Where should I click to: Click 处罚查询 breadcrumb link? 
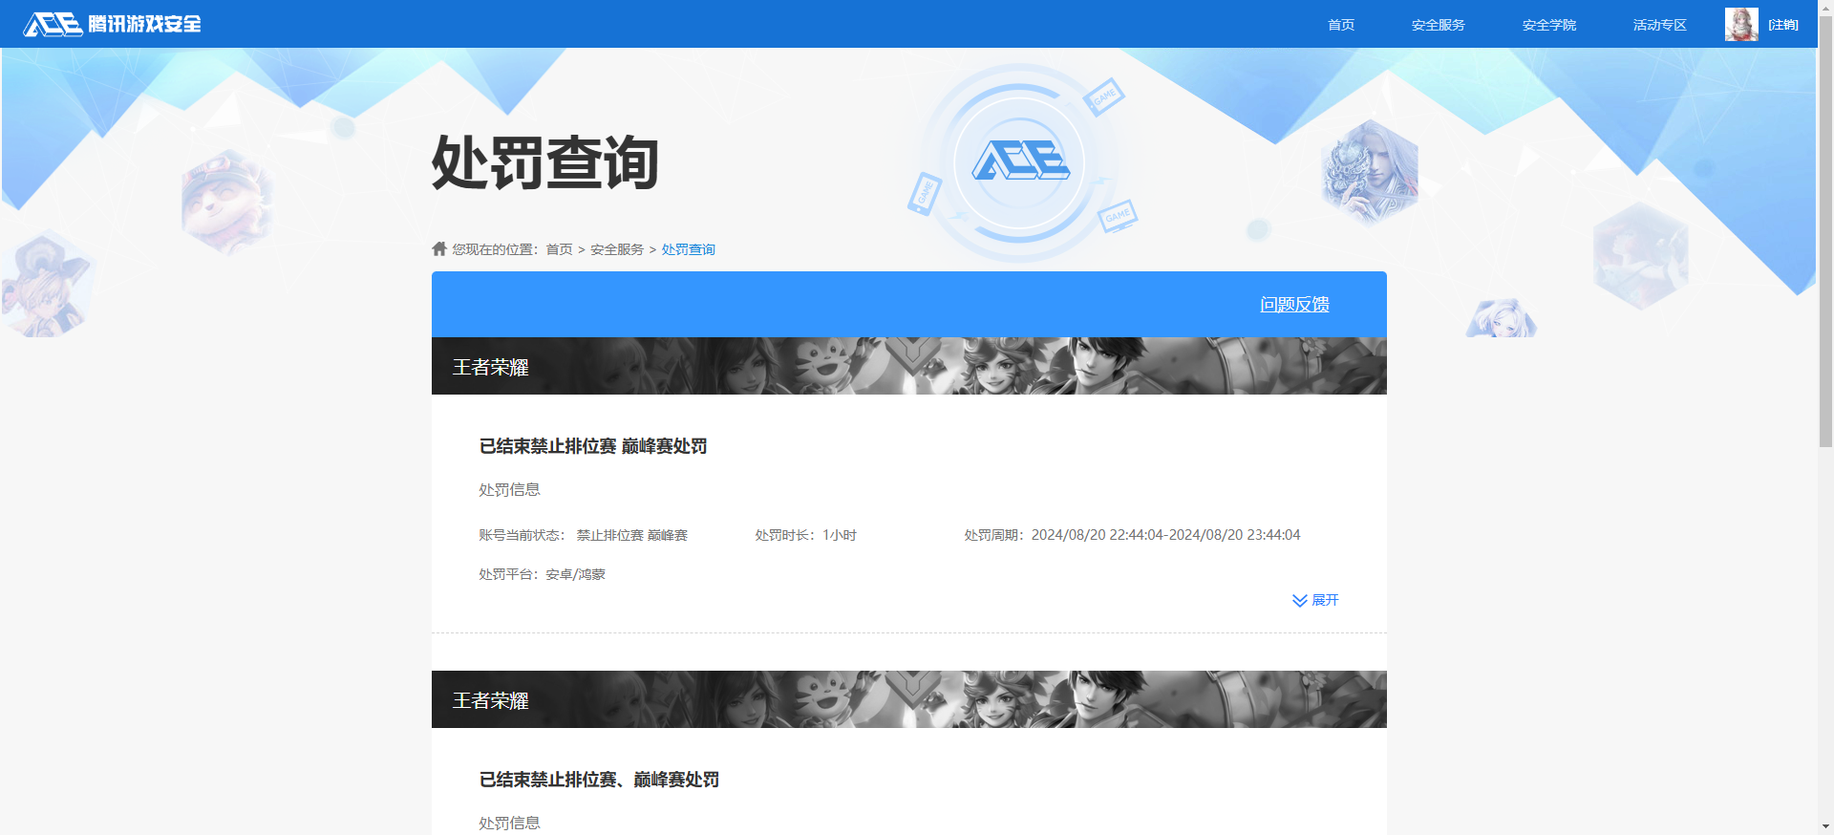[689, 249]
